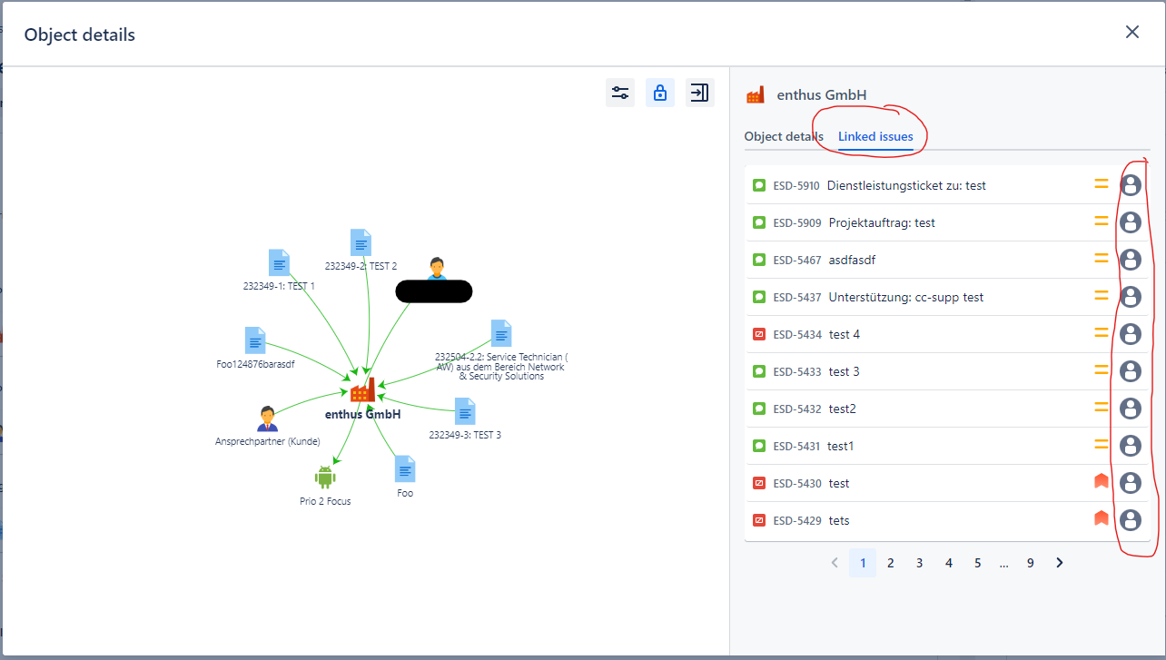This screenshot has height=660, width=1166.
Task: Click the enthus GmbH header factory icon
Action: (755, 94)
